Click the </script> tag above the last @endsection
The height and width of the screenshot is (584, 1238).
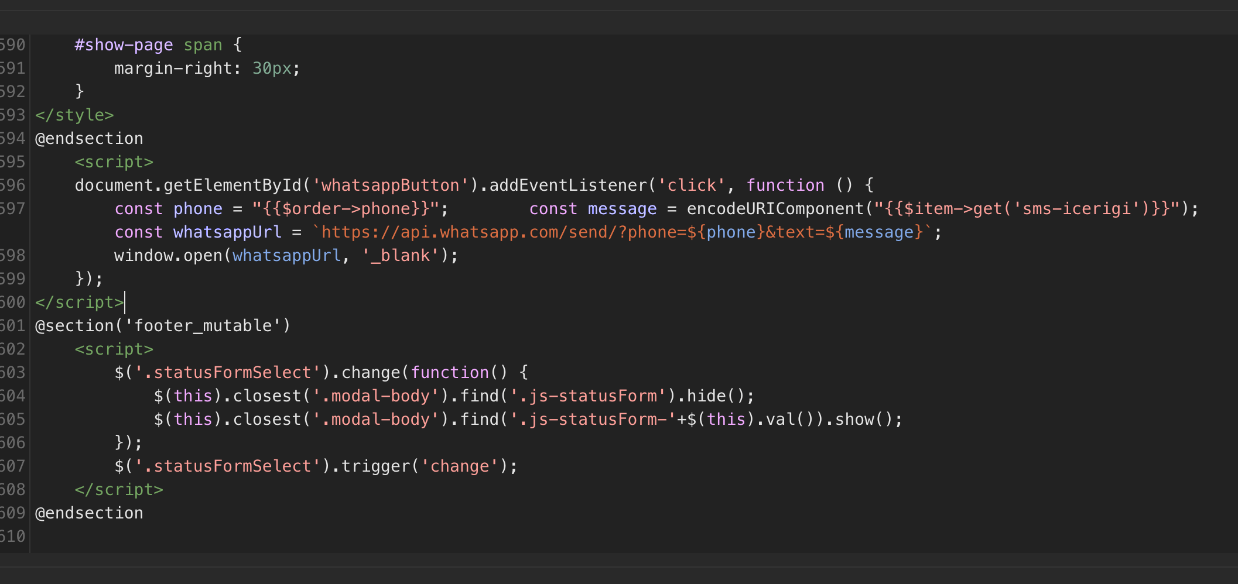(119, 490)
